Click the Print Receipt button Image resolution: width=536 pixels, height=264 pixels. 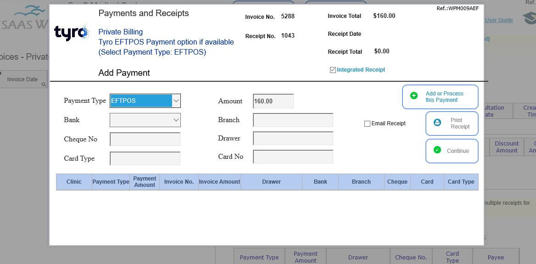pos(452,124)
